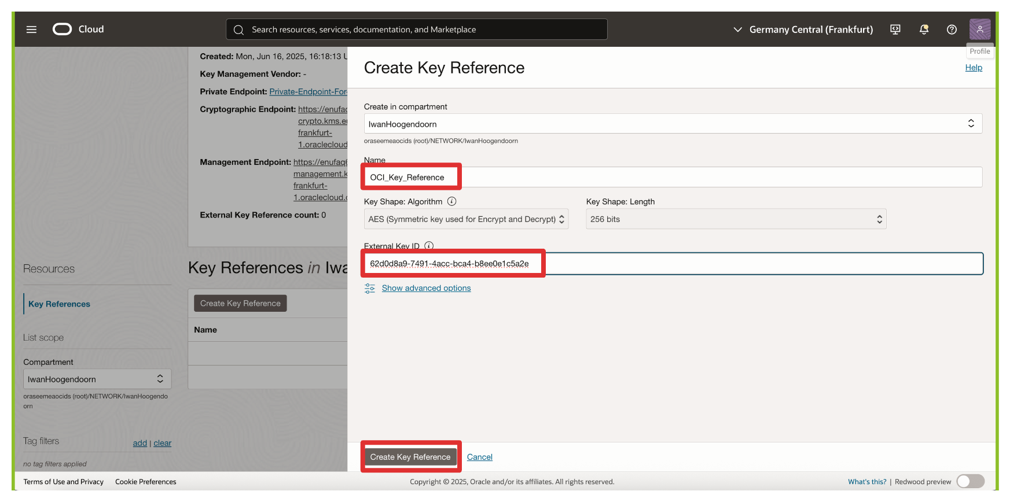This screenshot has height=502, width=1010.
Task: Expand the Create in compartment dropdown
Action: (673, 124)
